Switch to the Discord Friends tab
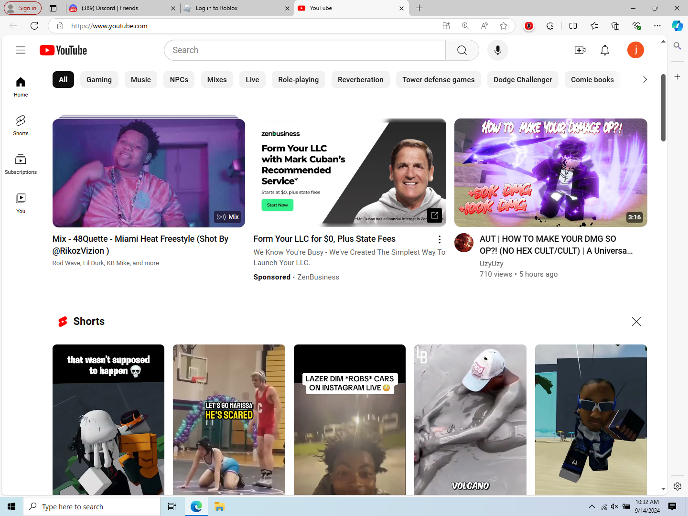 [x=122, y=8]
